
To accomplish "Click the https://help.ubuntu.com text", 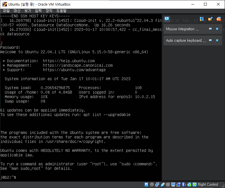I will tap(69, 61).
